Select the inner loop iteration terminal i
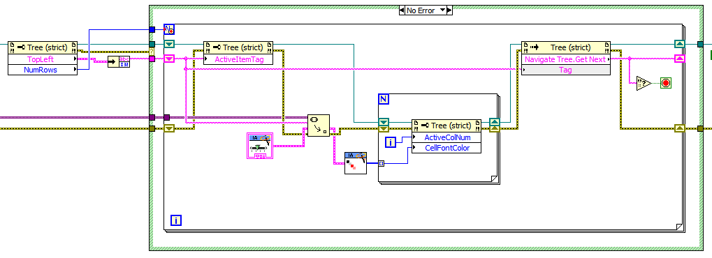Viewport: 712px width, 258px height. click(391, 143)
